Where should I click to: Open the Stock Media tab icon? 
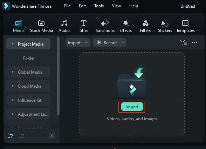pyautogui.click(x=41, y=23)
